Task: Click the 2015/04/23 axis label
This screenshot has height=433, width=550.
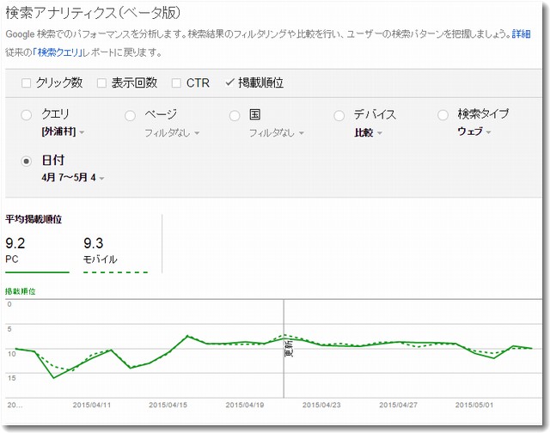Action: (x=321, y=405)
